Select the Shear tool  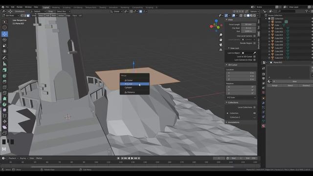point(4,127)
